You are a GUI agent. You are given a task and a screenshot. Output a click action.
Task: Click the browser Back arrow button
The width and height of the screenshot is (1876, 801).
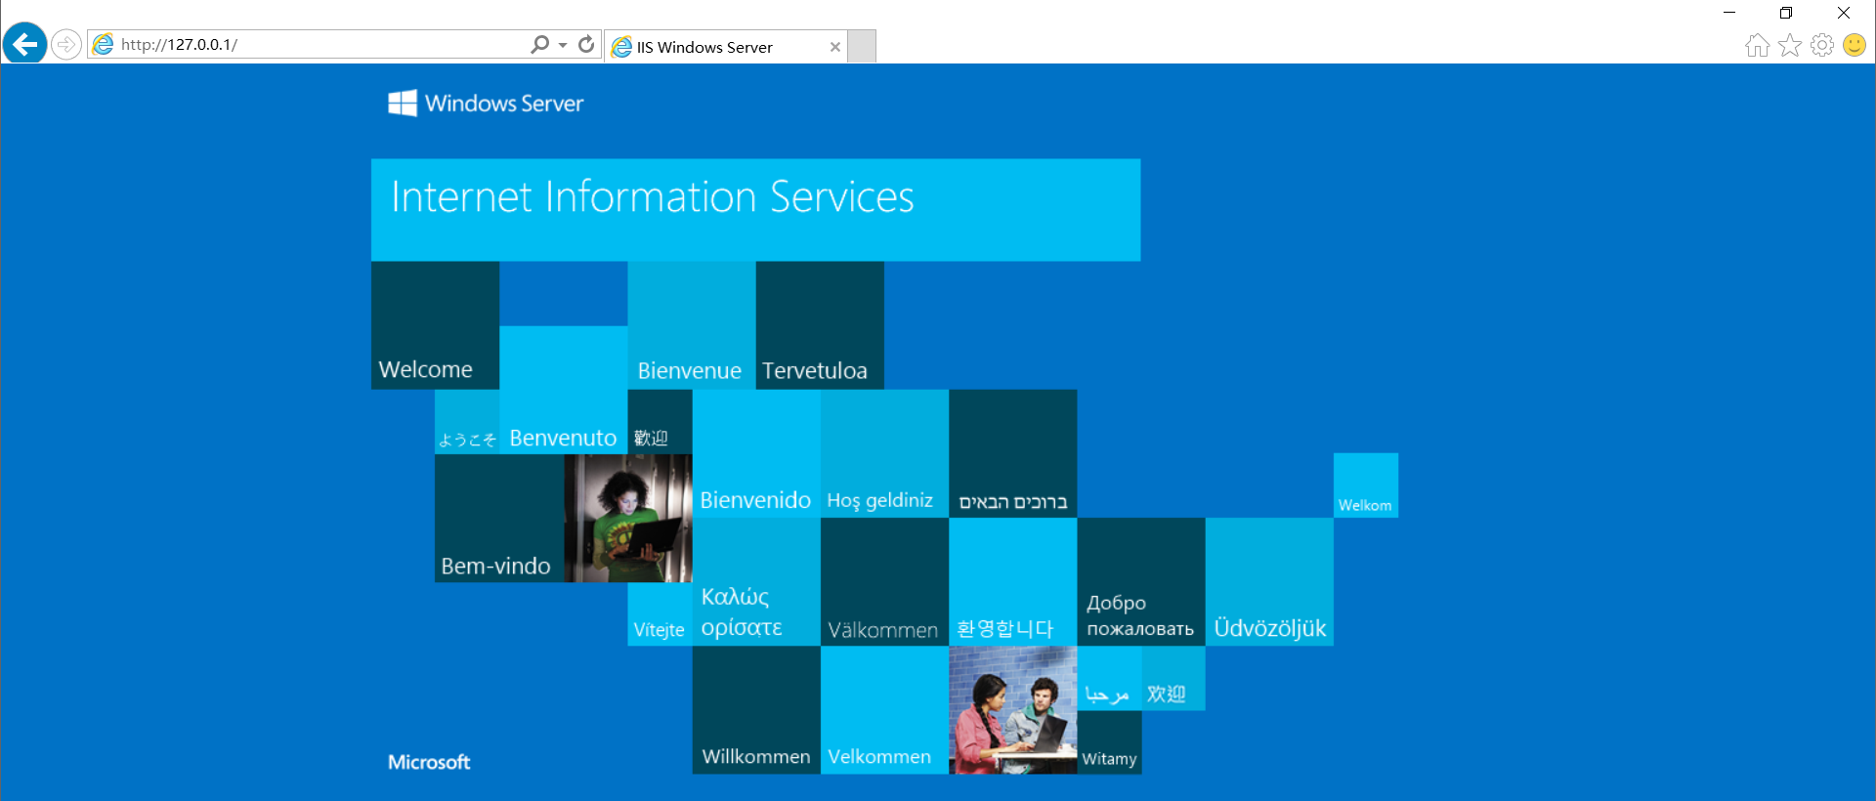pyautogui.click(x=24, y=44)
